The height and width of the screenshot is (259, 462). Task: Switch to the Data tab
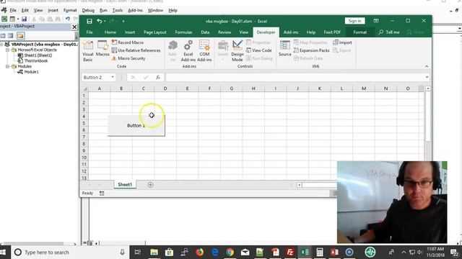click(x=205, y=32)
